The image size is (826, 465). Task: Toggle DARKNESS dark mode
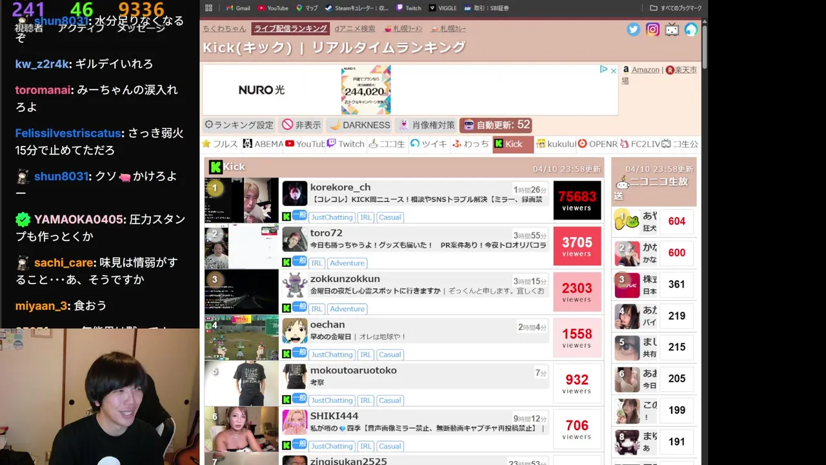tap(360, 125)
